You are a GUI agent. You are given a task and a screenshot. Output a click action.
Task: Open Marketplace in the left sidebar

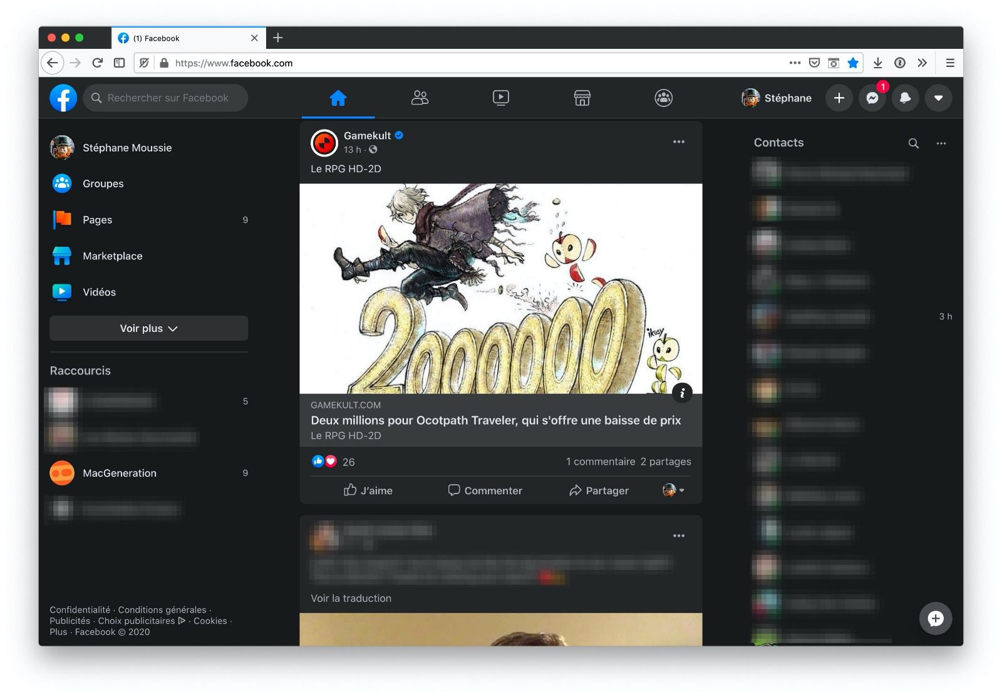pos(149,256)
